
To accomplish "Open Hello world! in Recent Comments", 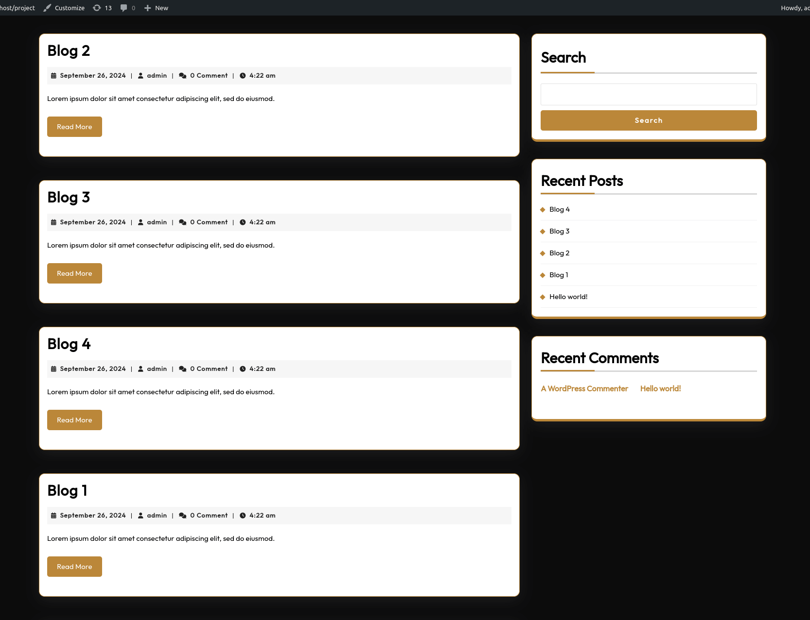I will 660,388.
